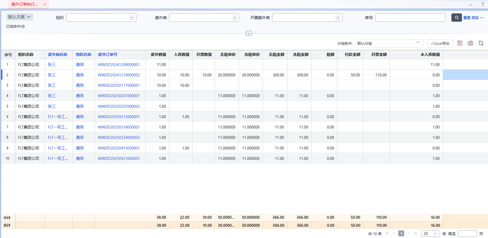Click the Excel导出 button
The width and height of the screenshot is (488, 238).
pos(440,43)
